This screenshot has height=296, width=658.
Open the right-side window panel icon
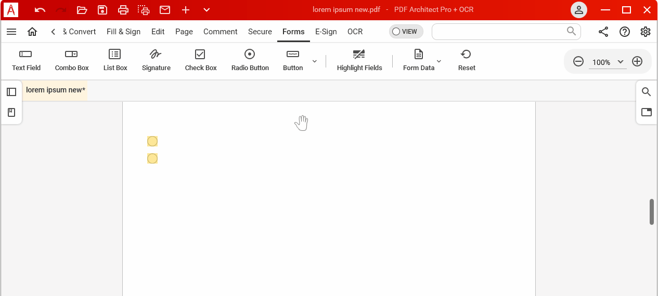pyautogui.click(x=647, y=112)
